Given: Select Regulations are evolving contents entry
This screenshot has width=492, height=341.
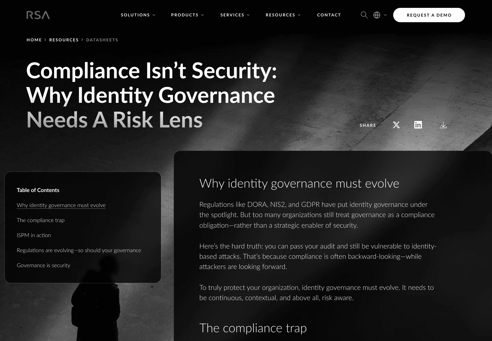Looking at the screenshot, I should (79, 250).
